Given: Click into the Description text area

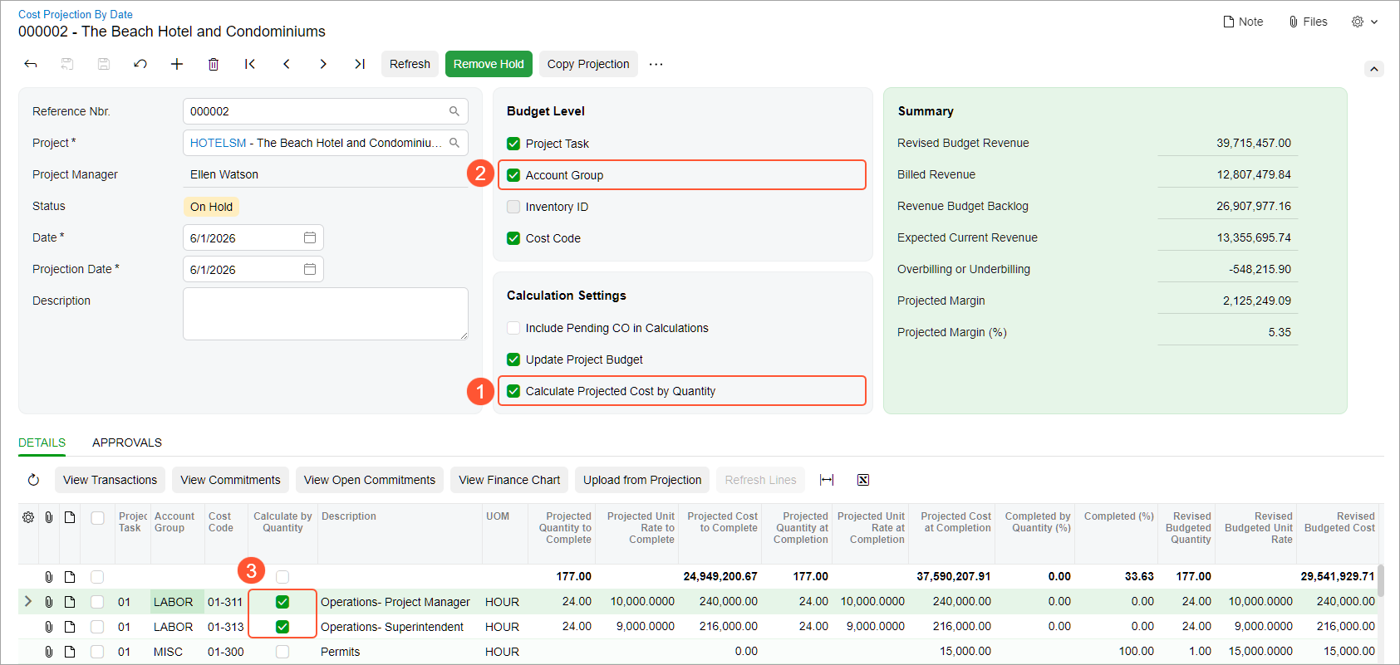Looking at the screenshot, I should 326,314.
